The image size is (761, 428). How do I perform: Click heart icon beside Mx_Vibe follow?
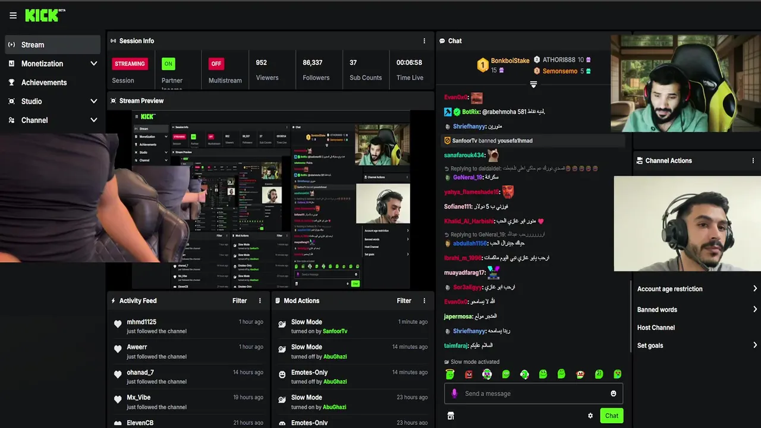(118, 399)
